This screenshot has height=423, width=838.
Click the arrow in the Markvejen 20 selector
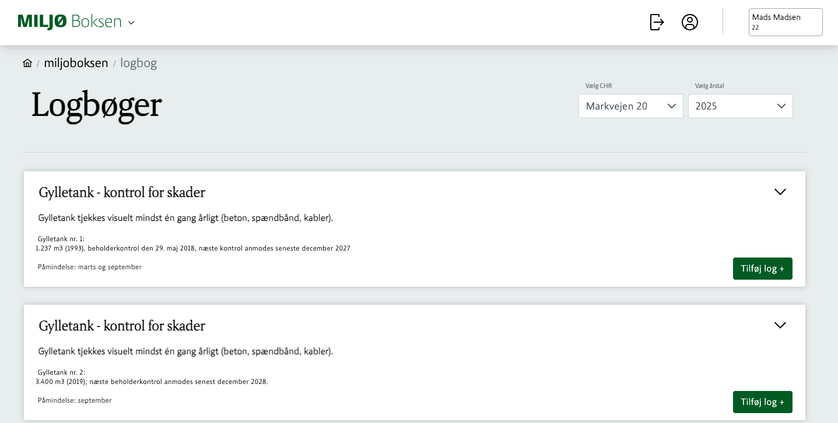pyautogui.click(x=671, y=106)
